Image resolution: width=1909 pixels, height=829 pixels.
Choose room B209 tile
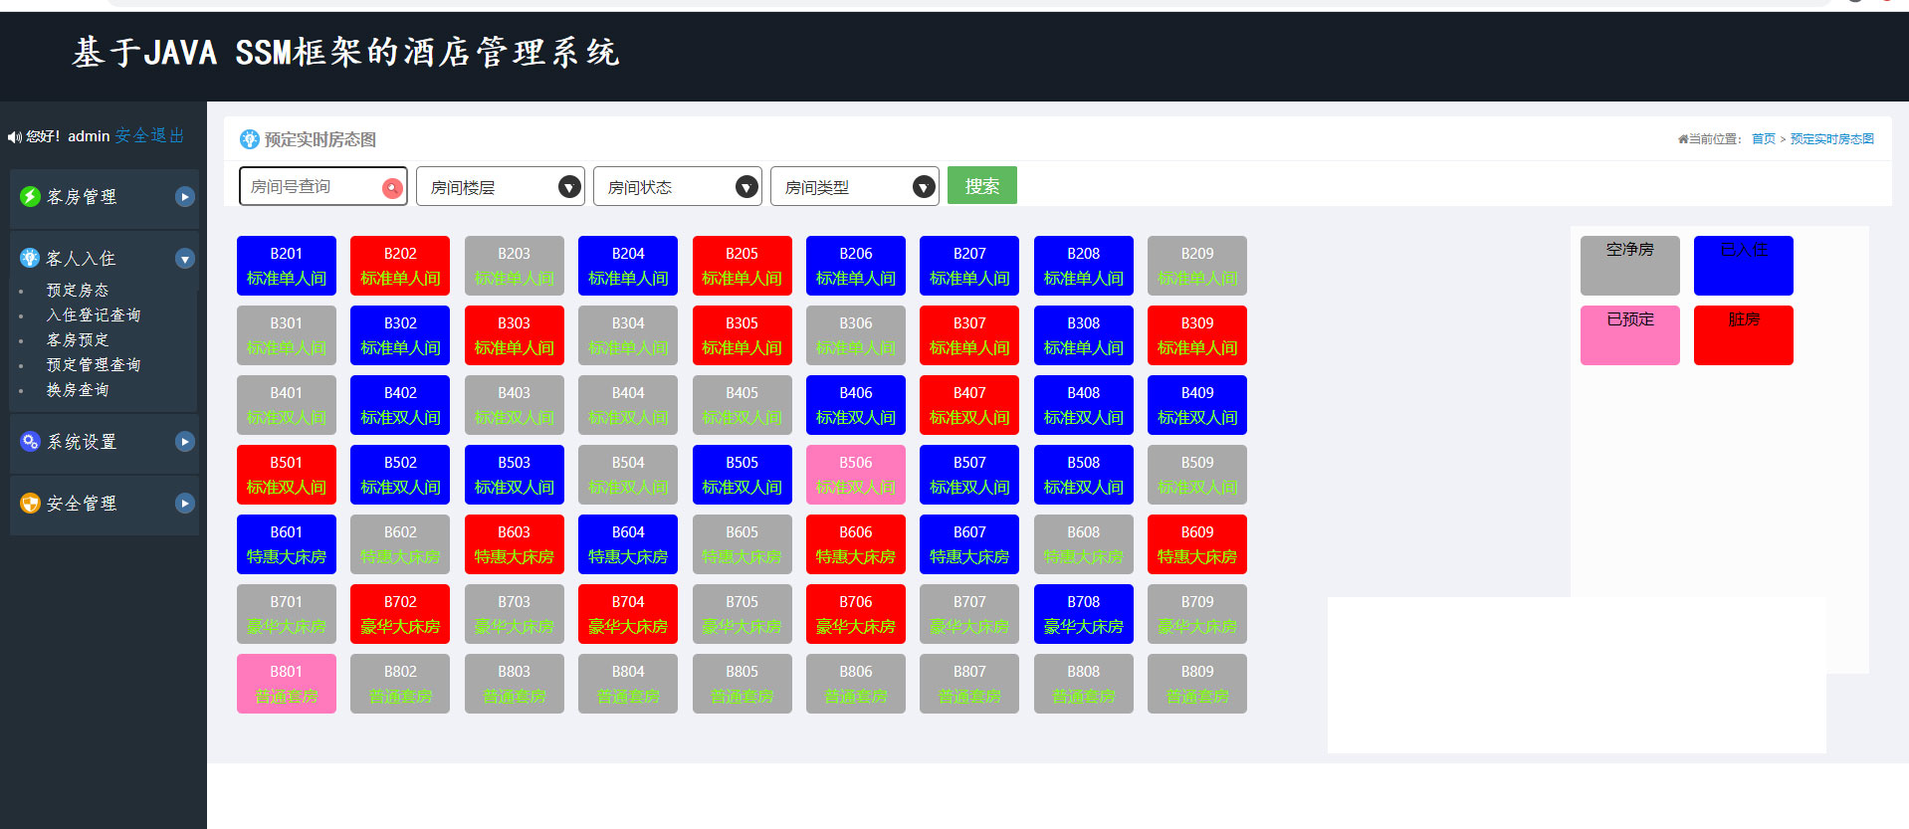tap(1197, 266)
